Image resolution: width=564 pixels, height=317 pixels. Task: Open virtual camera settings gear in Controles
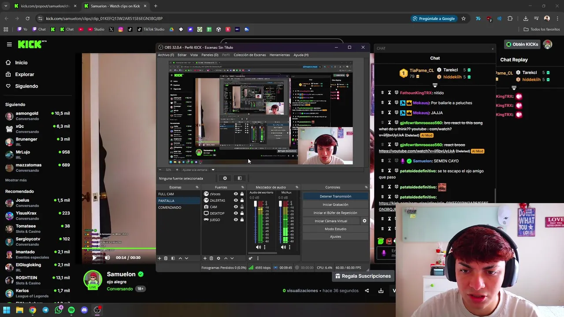[x=364, y=221]
